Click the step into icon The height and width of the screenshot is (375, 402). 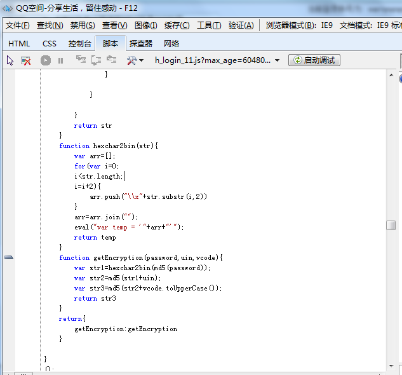coord(81,60)
